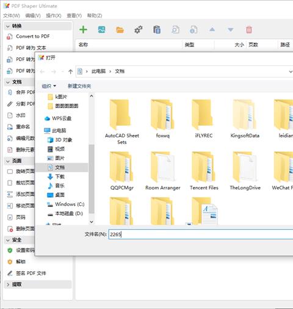Image resolution: width=293 pixels, height=309 pixels.
Task: Click 此电脑 in the address breadcrumb
Action: click(x=98, y=71)
